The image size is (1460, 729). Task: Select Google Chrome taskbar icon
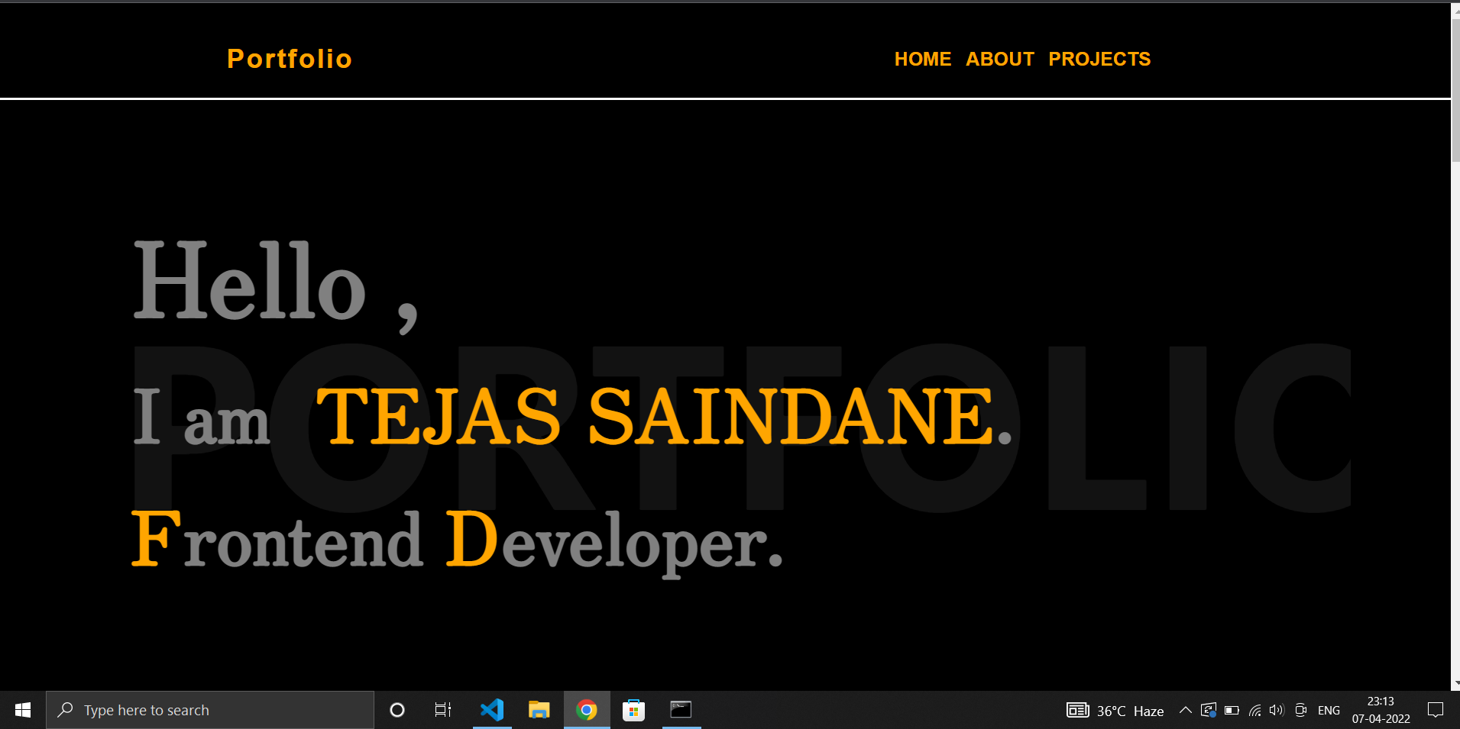point(587,710)
